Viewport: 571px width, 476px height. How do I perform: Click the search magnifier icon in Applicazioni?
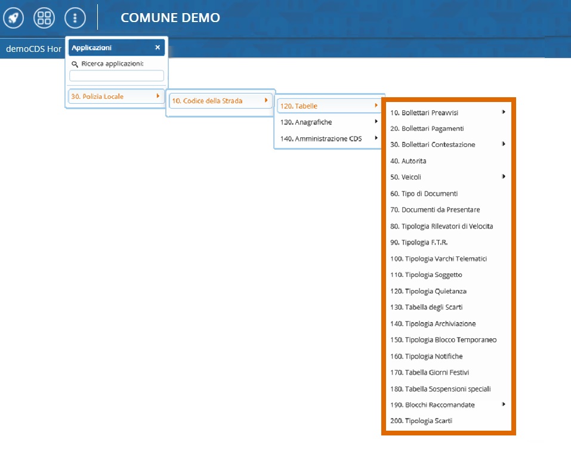click(x=75, y=64)
